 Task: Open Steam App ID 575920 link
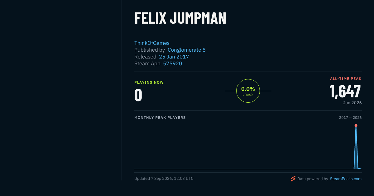click(172, 63)
